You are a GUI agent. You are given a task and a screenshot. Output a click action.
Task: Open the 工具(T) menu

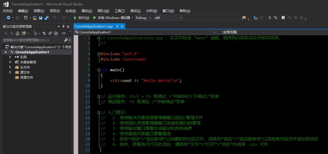[x=120, y=11]
